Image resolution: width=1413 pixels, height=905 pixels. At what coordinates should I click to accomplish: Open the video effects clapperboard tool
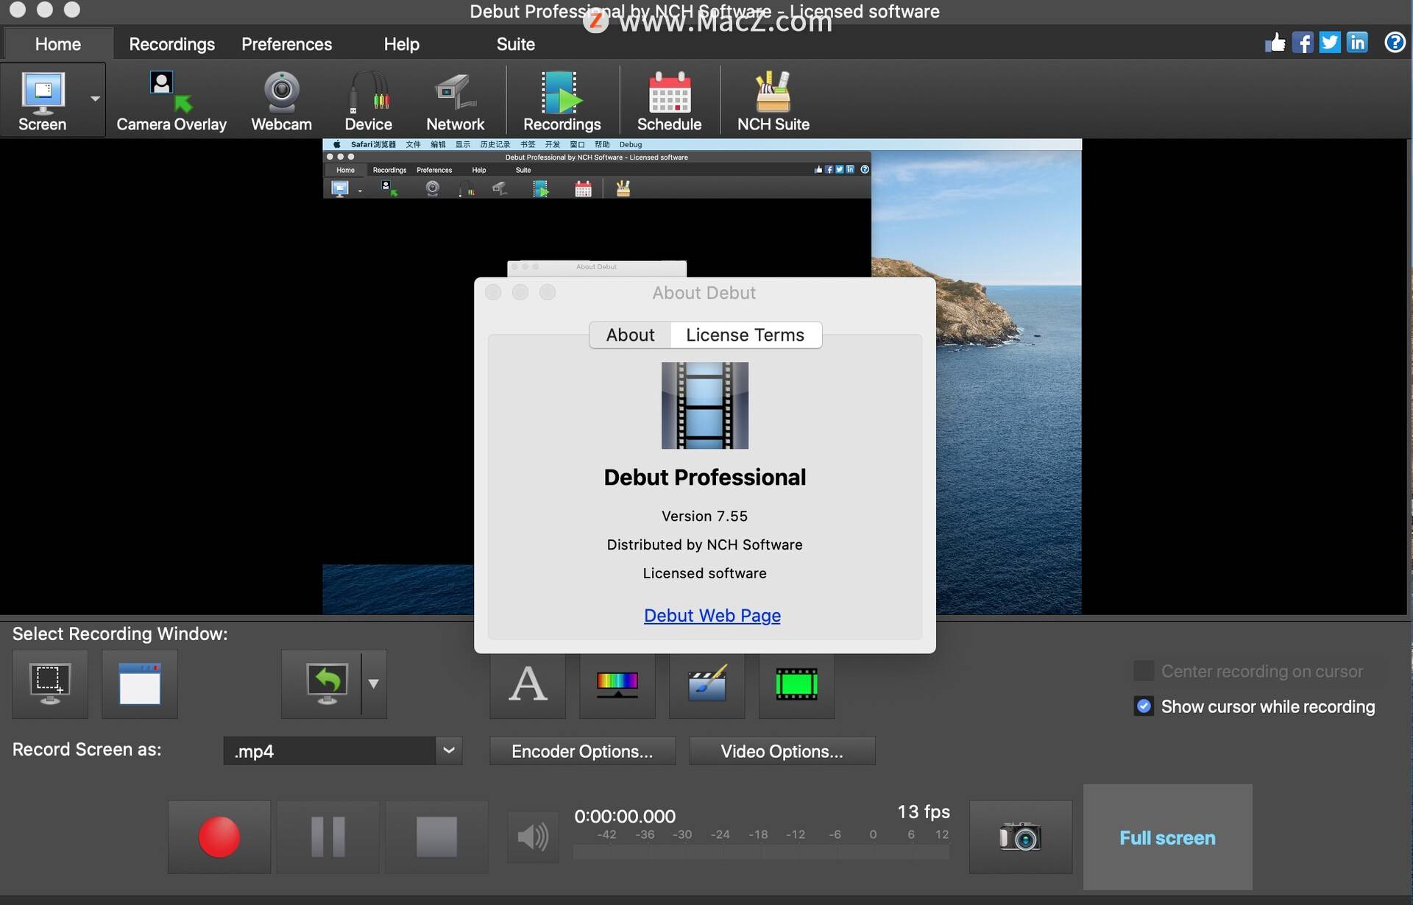coord(707,684)
